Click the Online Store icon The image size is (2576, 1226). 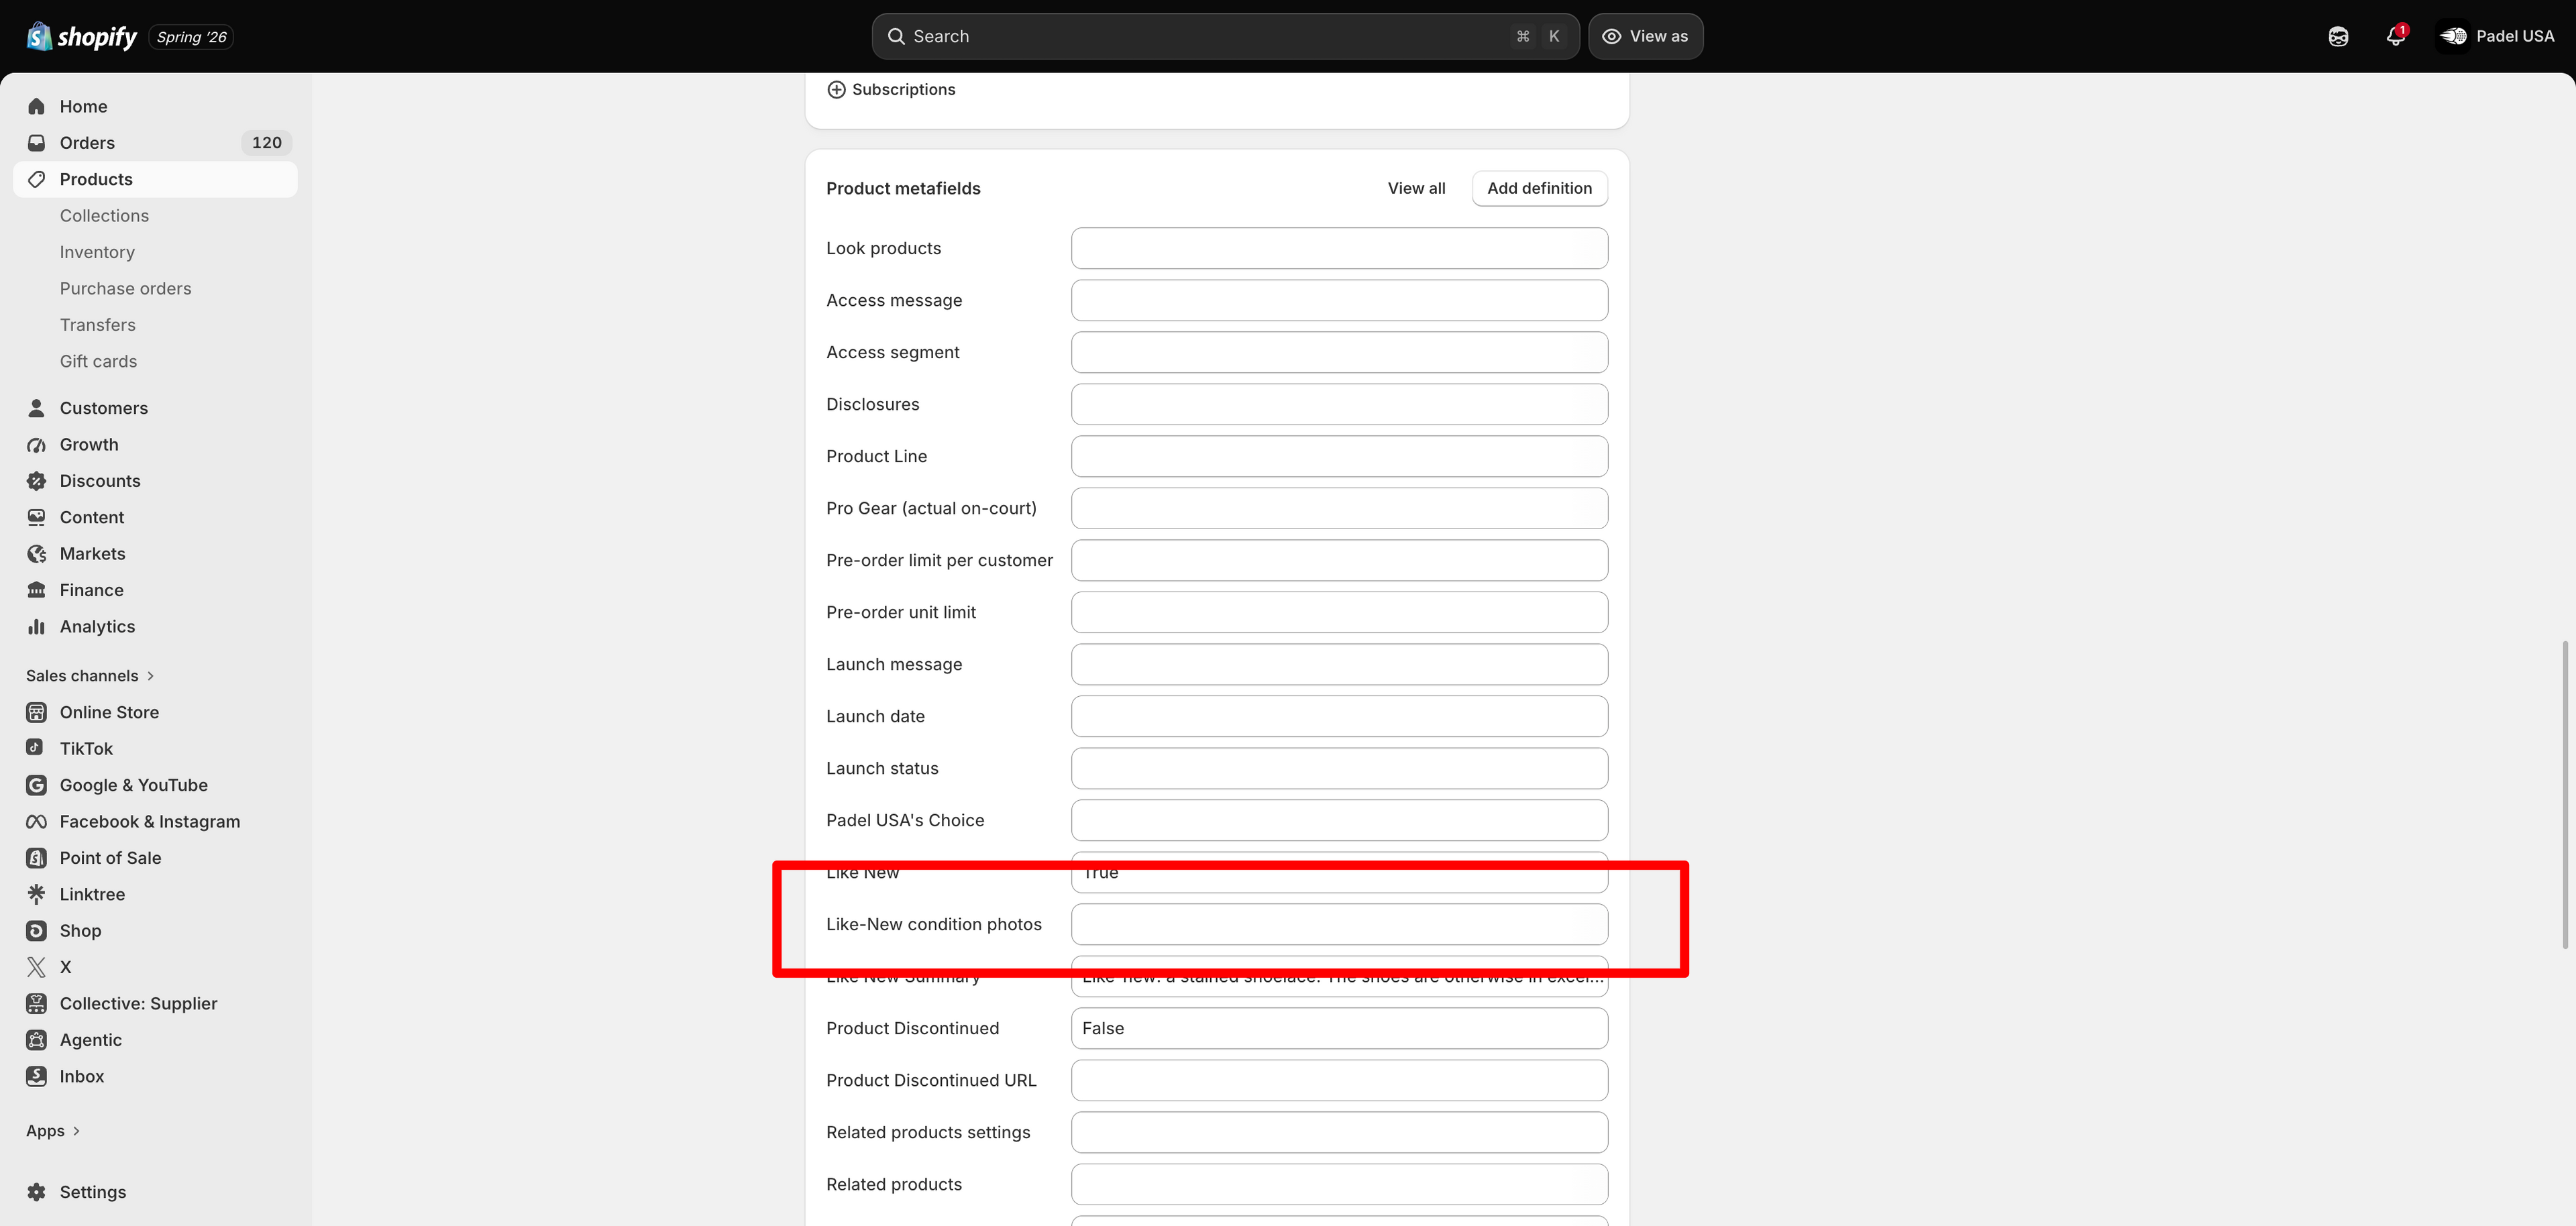tap(37, 712)
